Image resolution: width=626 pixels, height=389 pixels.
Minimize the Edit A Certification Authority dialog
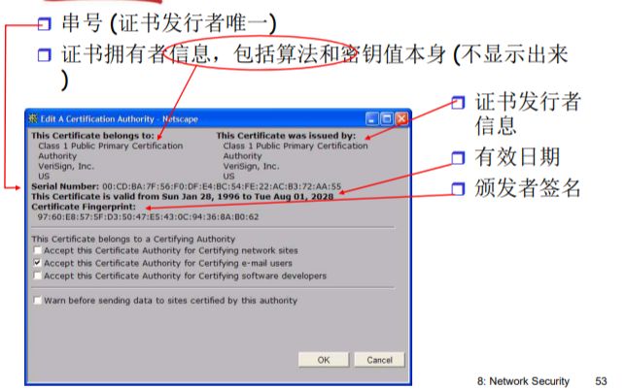click(372, 118)
